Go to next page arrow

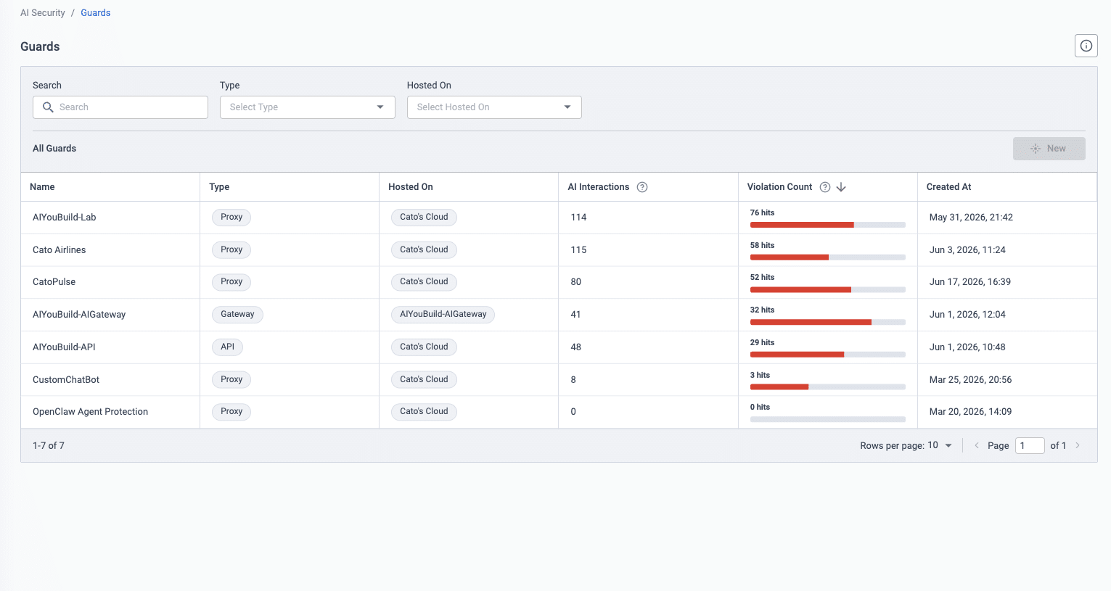click(x=1078, y=445)
